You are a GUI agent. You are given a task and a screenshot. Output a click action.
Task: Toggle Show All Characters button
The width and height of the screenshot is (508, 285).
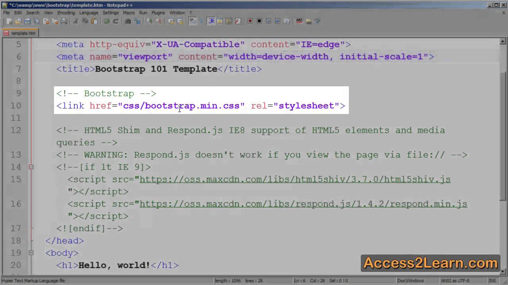tap(201, 21)
